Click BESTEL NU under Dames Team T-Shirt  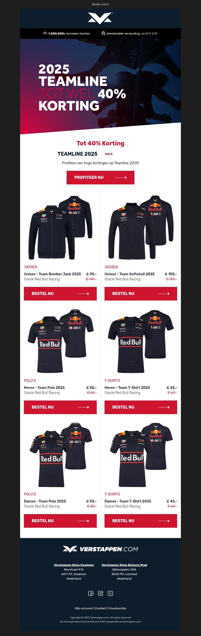pos(141,521)
